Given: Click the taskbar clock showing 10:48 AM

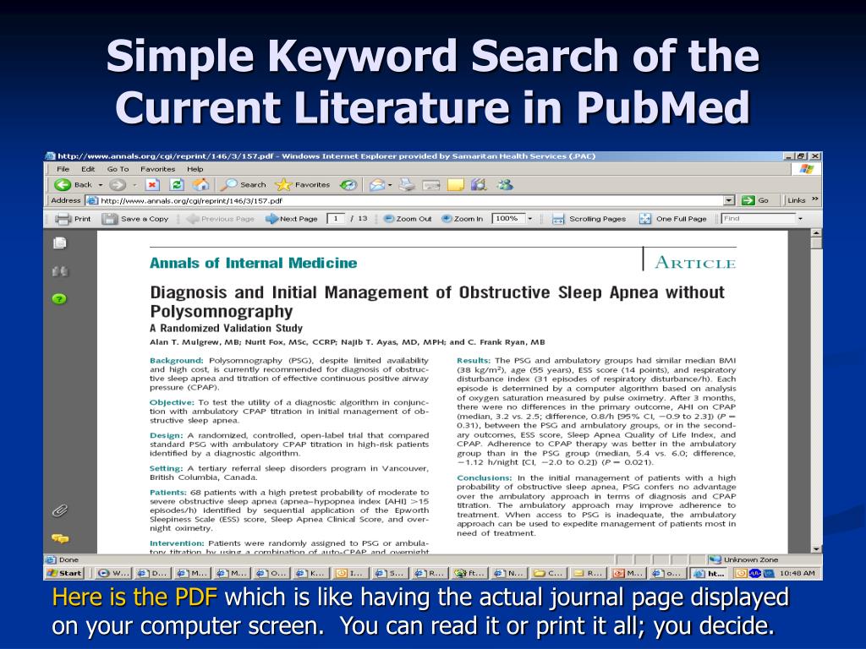Looking at the screenshot, I should tap(797, 574).
